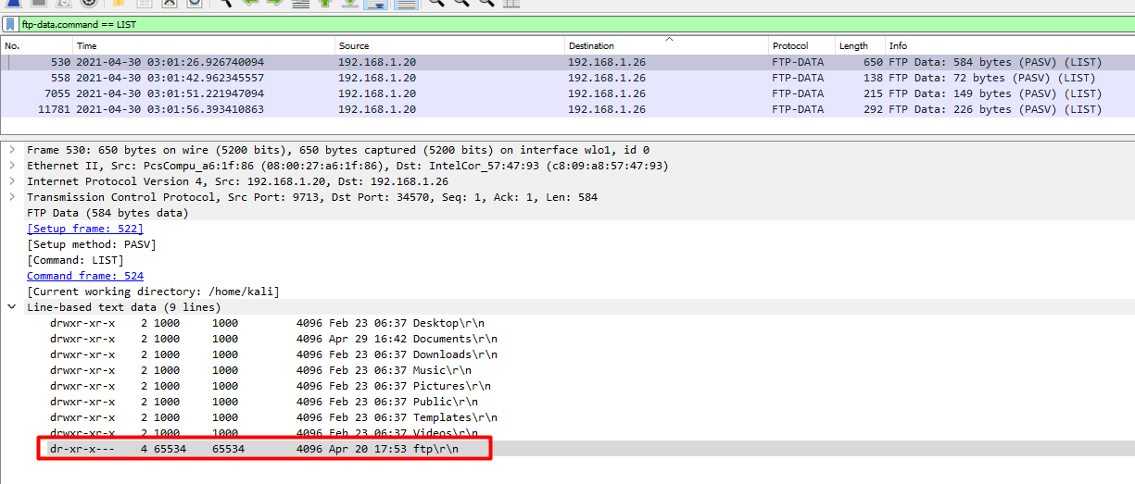This screenshot has height=484, width=1135.
Task: Collapse the Line-based text data section
Action: click(11, 307)
